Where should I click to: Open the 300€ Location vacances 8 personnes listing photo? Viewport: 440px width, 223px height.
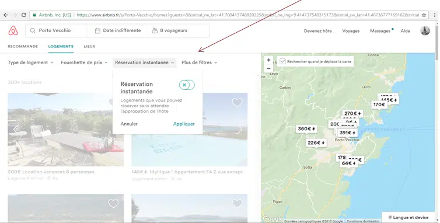point(66,130)
